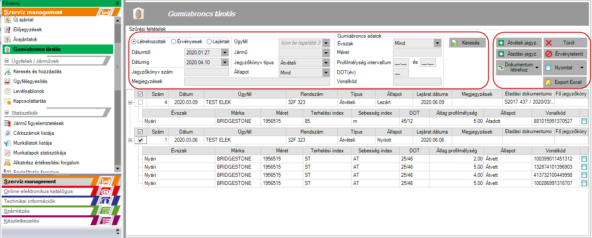The height and width of the screenshot is (238, 592).
Task: Click the Megjegyzések filter field
Action: 257,81
